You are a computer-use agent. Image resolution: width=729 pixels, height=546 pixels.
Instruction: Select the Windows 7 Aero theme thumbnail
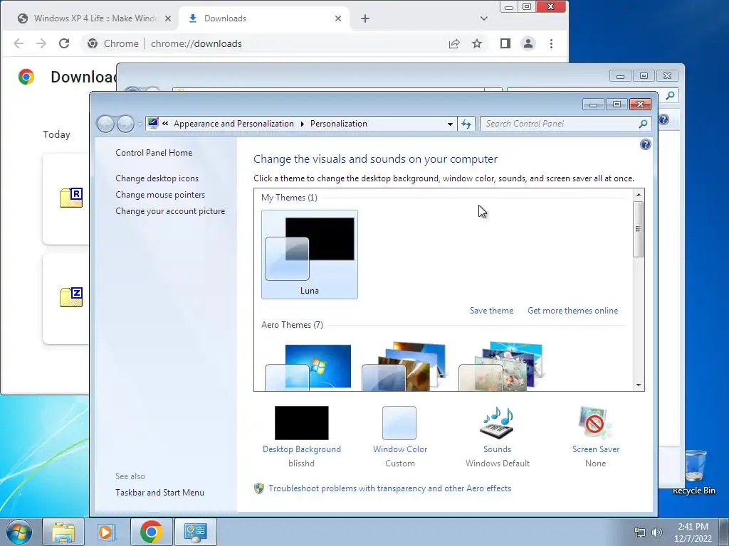(309, 367)
